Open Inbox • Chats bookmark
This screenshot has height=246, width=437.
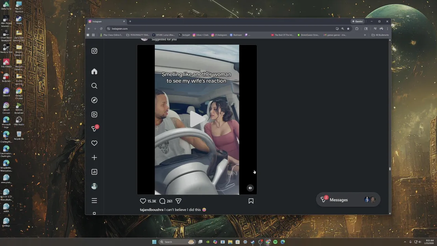coord(200,35)
